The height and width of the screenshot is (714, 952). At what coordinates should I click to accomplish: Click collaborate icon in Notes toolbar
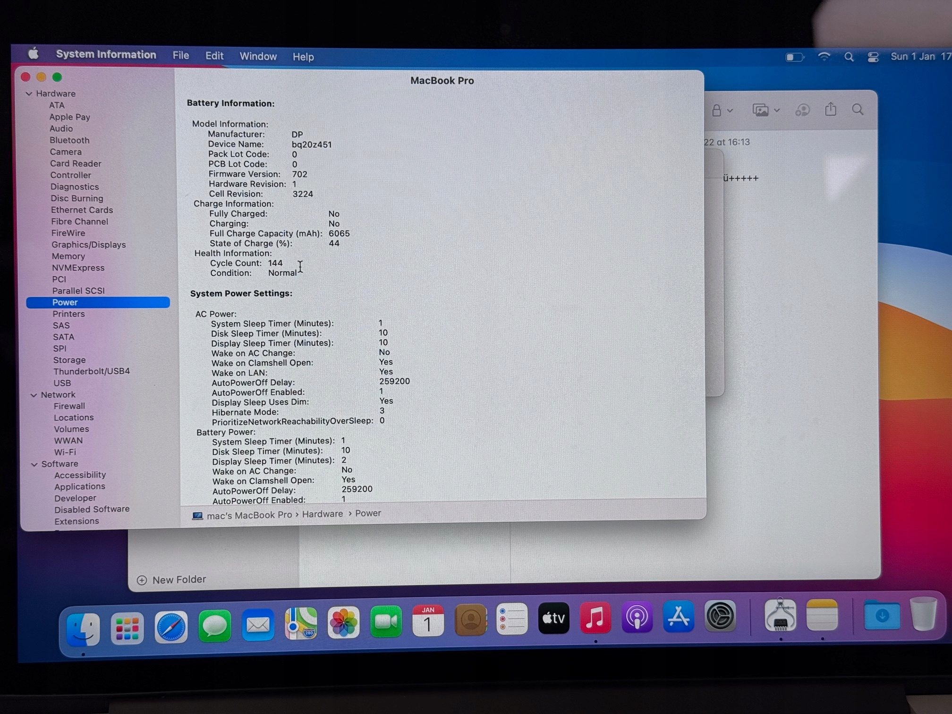coord(802,110)
